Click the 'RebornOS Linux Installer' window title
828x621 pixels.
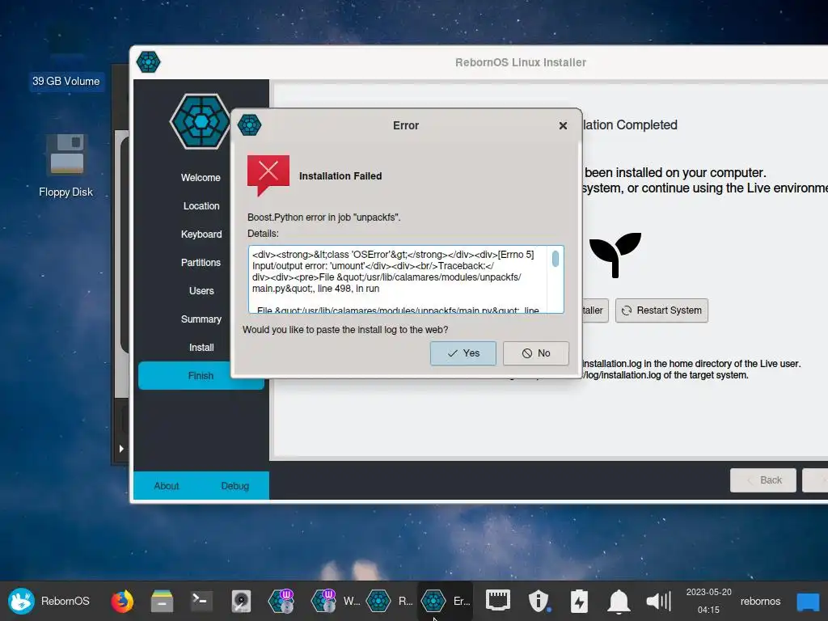(x=521, y=62)
